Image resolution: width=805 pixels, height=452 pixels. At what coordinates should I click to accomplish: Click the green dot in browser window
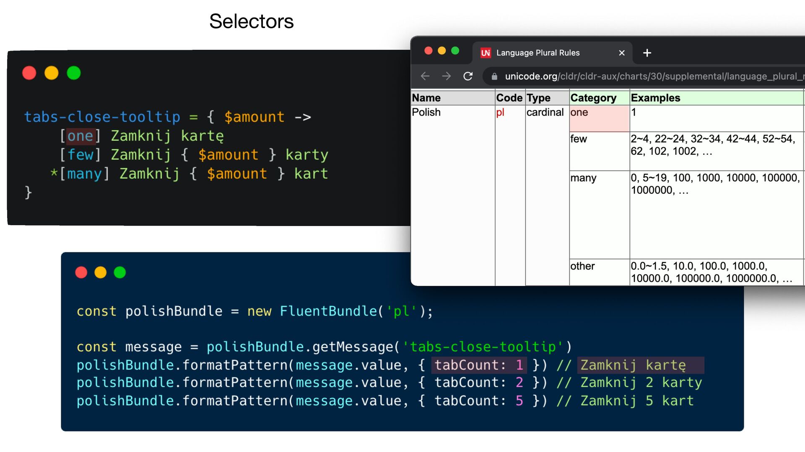click(x=455, y=51)
